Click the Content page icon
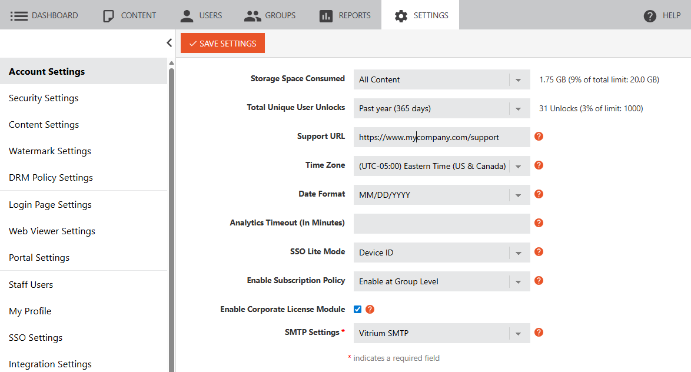 108,15
